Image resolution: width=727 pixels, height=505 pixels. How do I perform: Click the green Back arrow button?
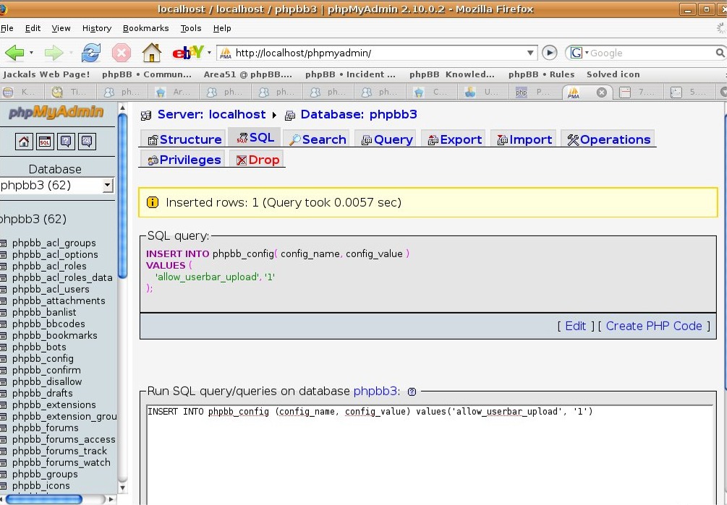tap(14, 53)
